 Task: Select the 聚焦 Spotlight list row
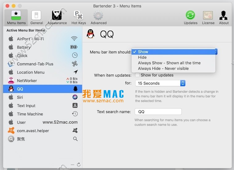(43, 139)
